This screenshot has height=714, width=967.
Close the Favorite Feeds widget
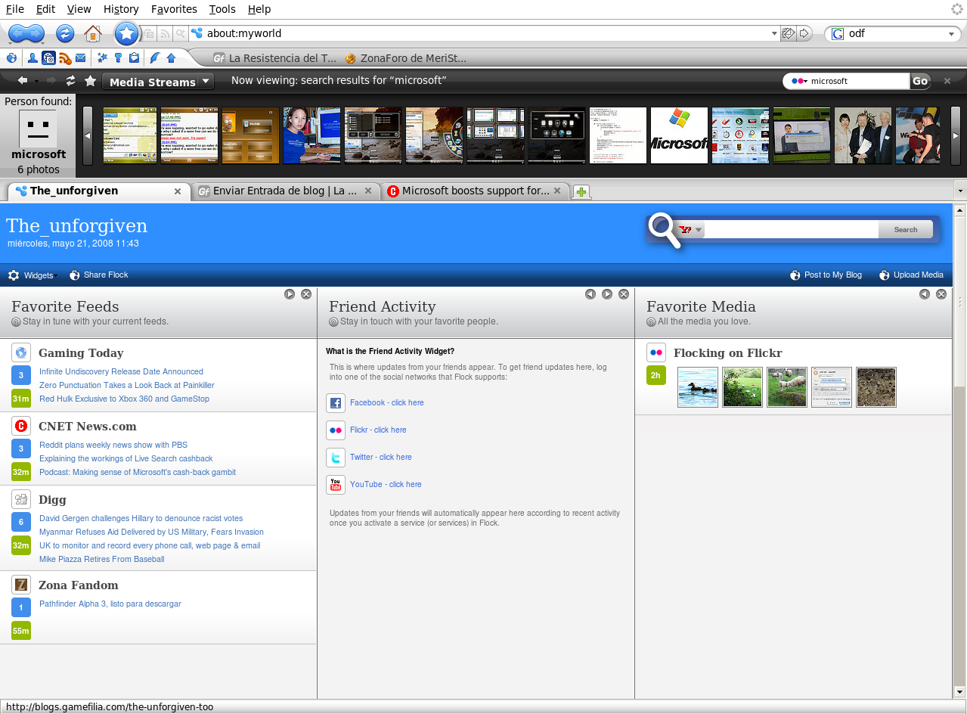pyautogui.click(x=306, y=294)
